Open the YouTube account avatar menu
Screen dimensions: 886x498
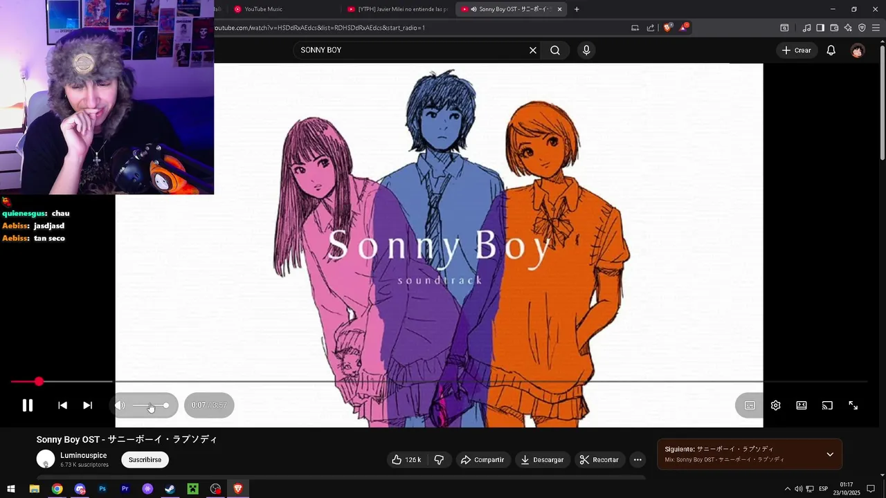(858, 50)
